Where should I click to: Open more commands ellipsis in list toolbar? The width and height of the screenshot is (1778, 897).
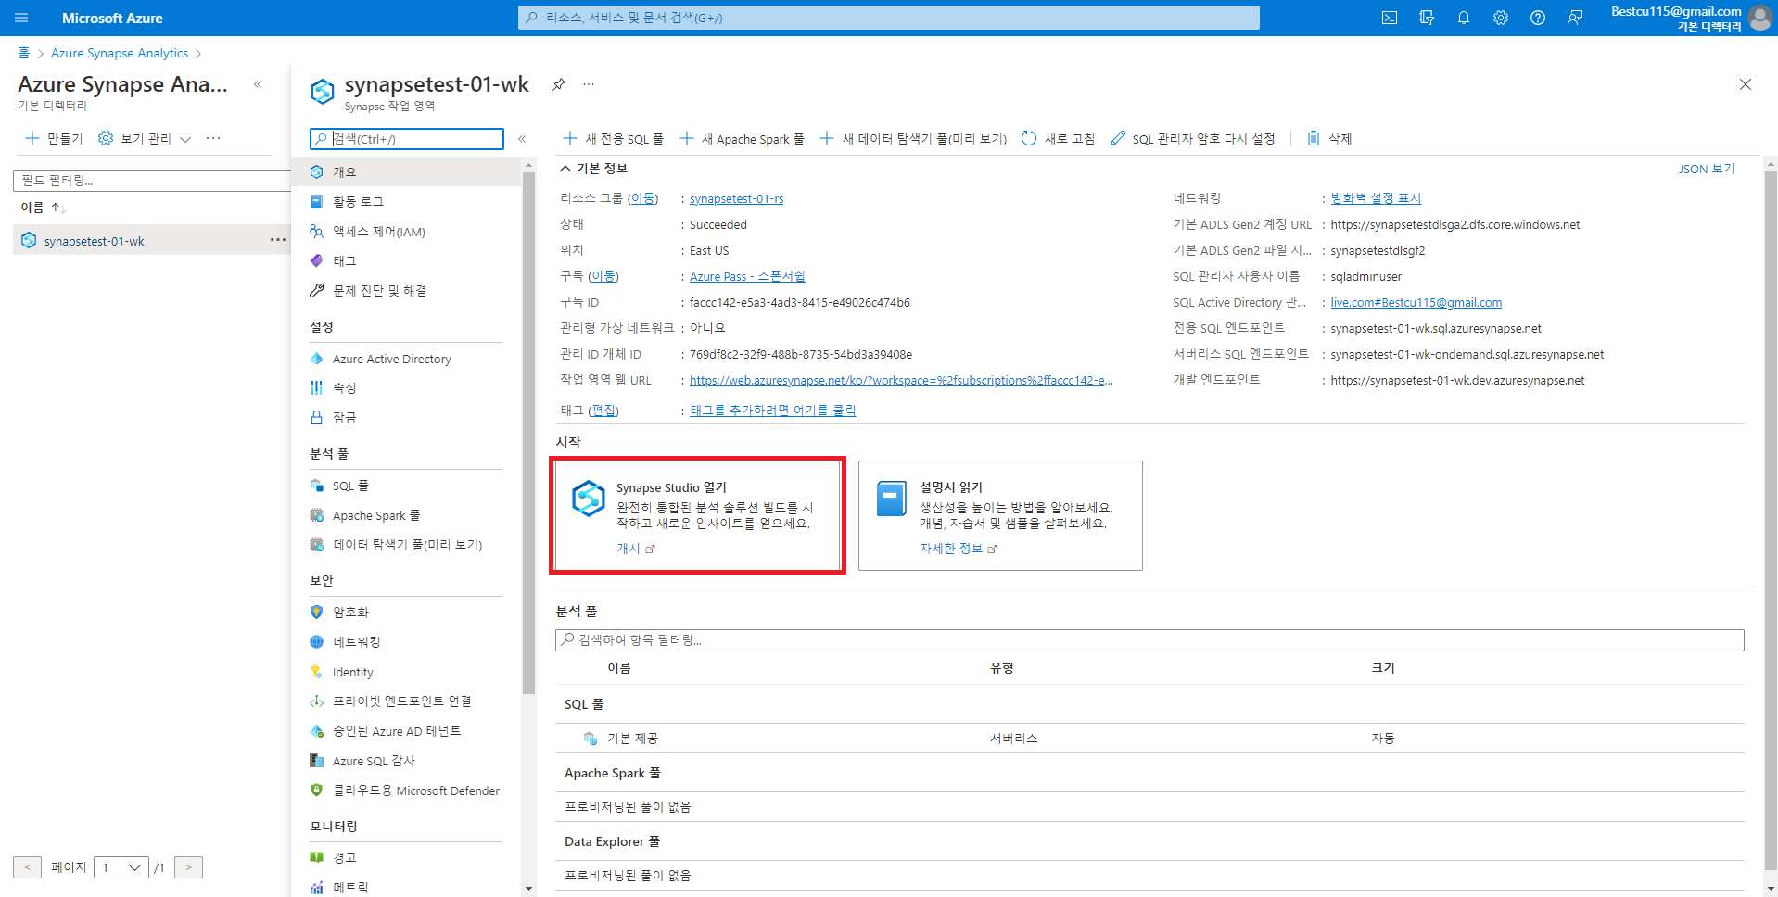click(213, 138)
